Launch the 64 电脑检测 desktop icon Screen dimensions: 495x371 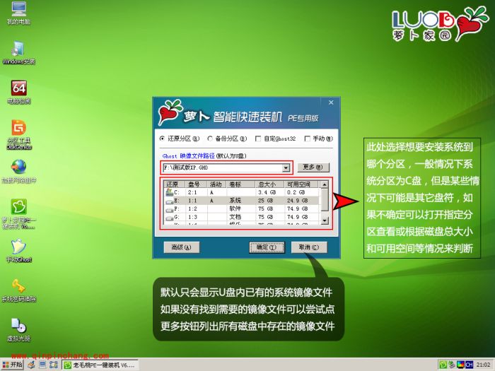coord(18,92)
